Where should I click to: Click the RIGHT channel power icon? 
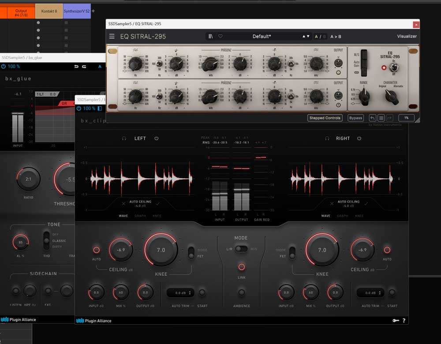pyautogui.click(x=359, y=138)
